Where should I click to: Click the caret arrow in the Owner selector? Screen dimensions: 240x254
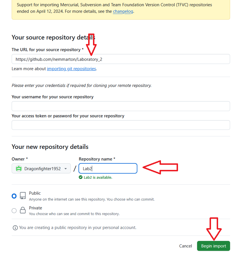66,169
